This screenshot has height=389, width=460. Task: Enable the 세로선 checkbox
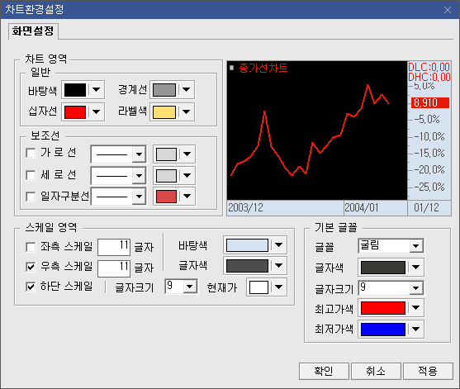tap(31, 175)
